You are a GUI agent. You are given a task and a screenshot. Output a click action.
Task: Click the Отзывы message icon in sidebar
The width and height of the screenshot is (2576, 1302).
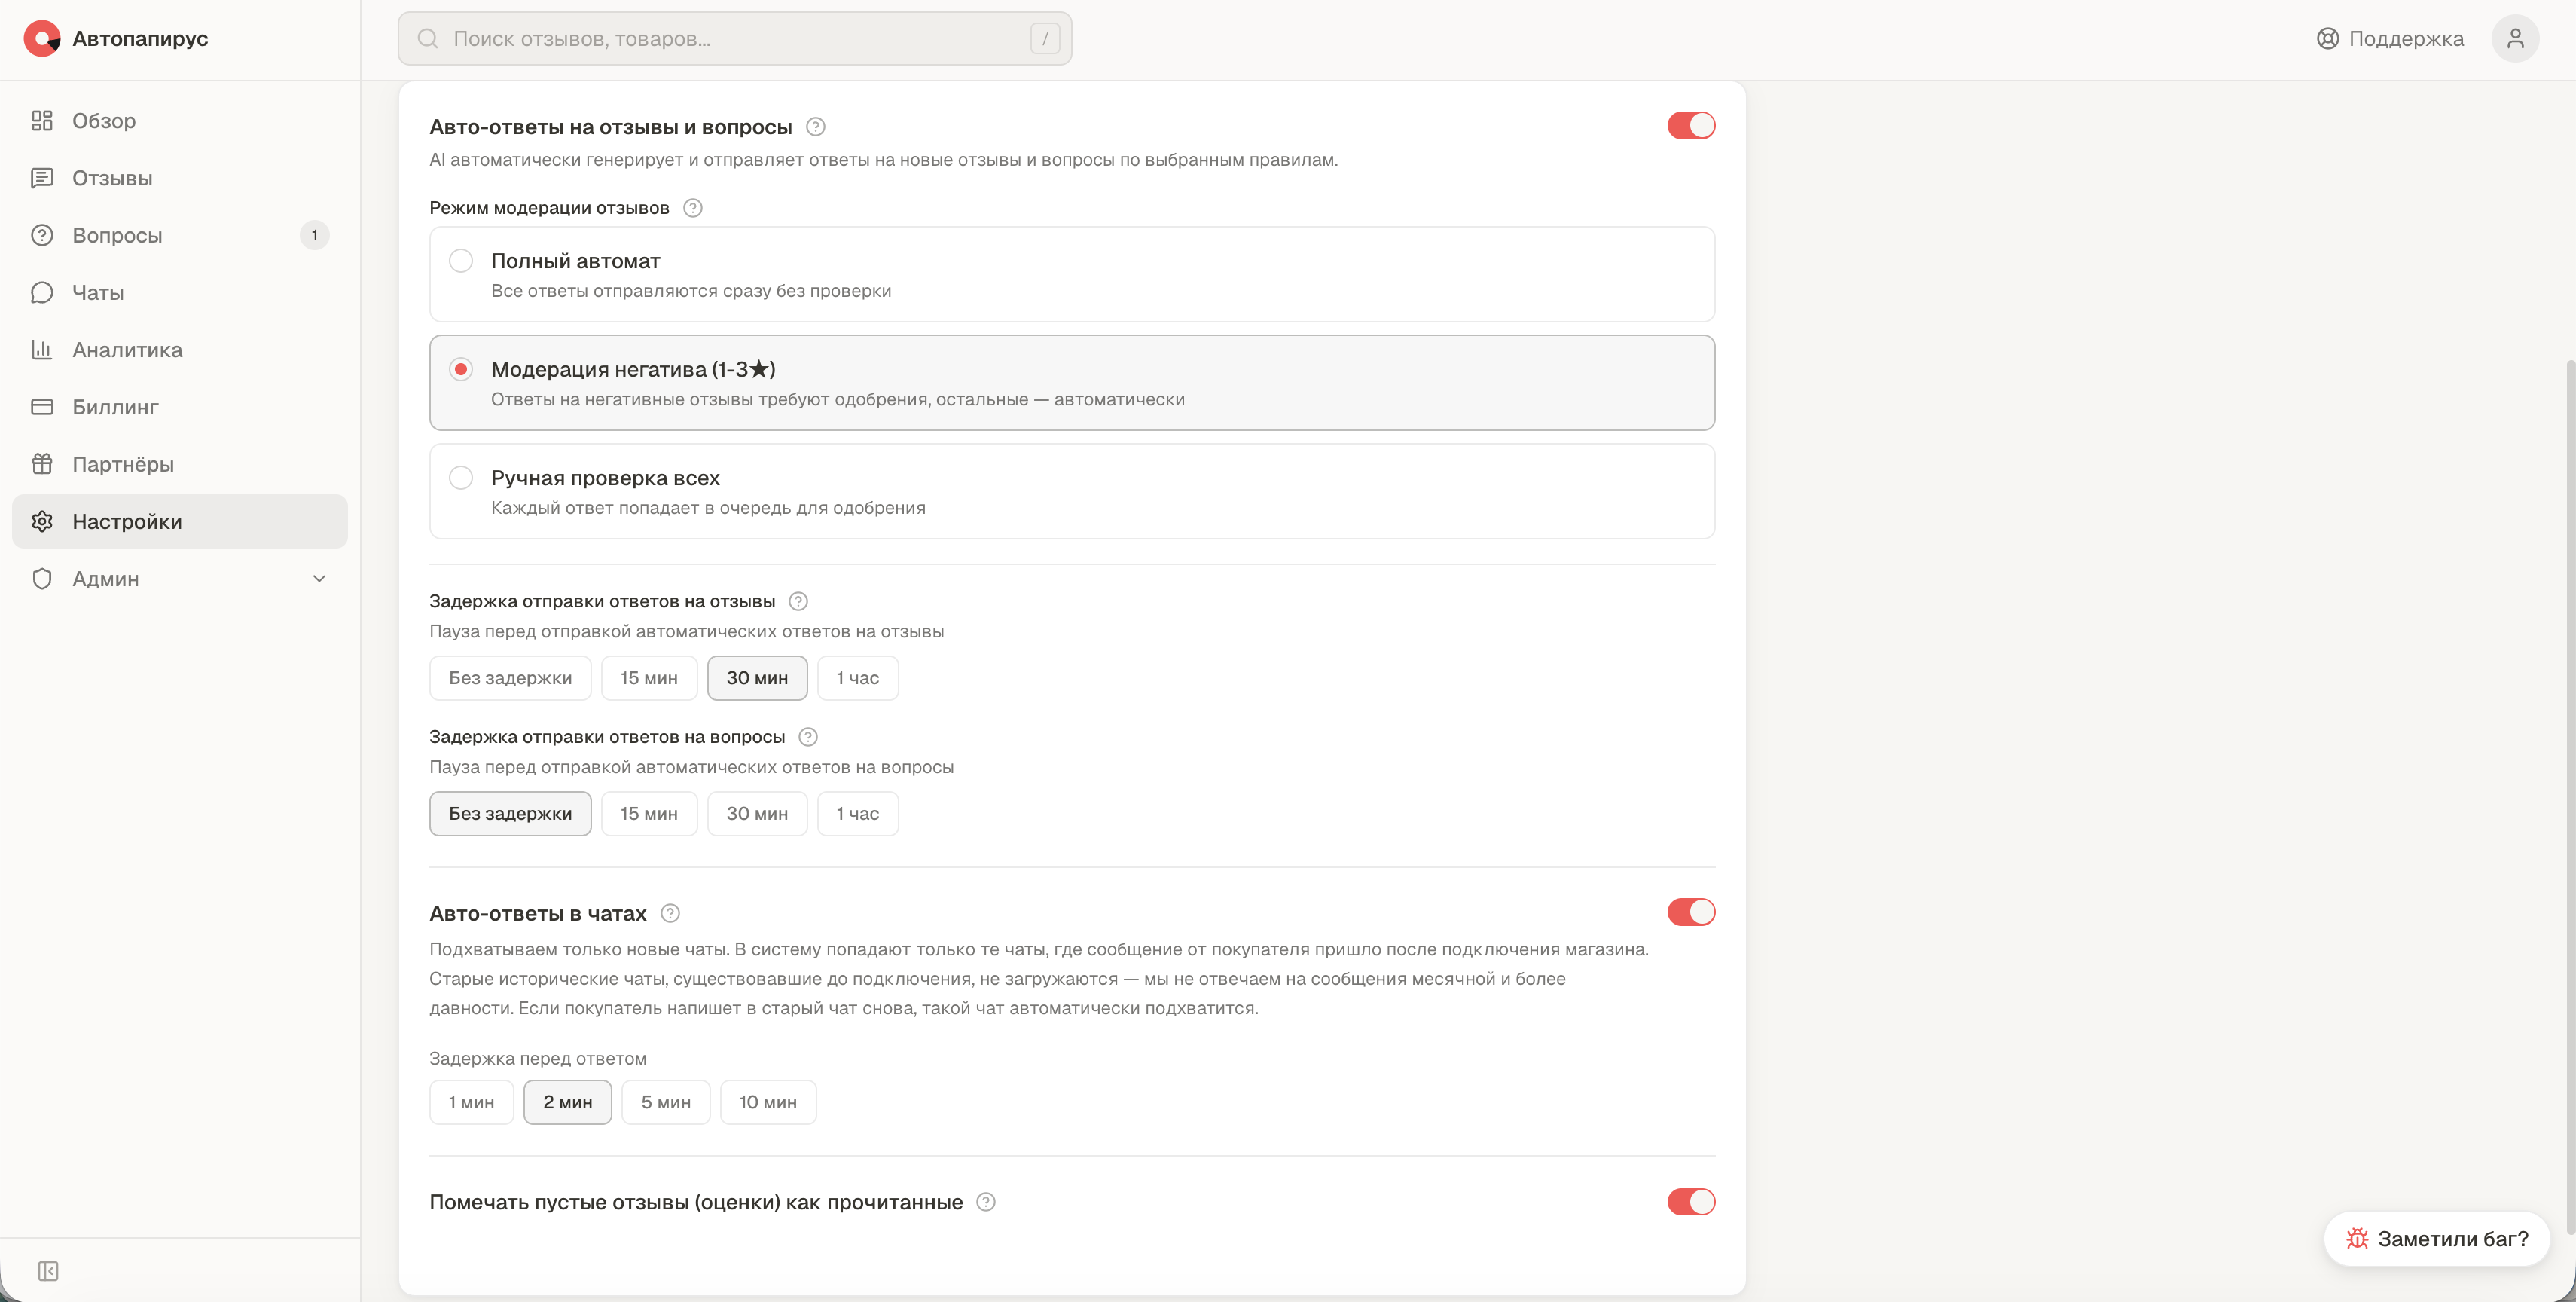(x=42, y=178)
